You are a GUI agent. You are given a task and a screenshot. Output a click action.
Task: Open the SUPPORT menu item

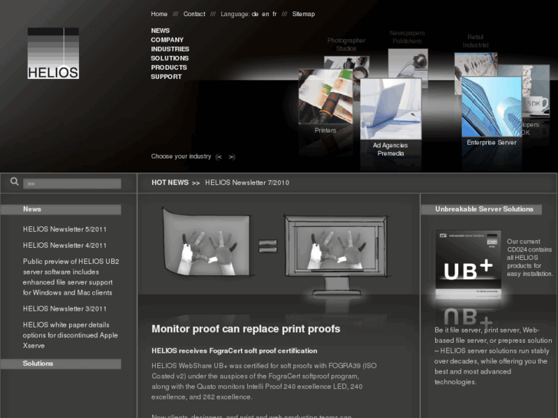[167, 77]
